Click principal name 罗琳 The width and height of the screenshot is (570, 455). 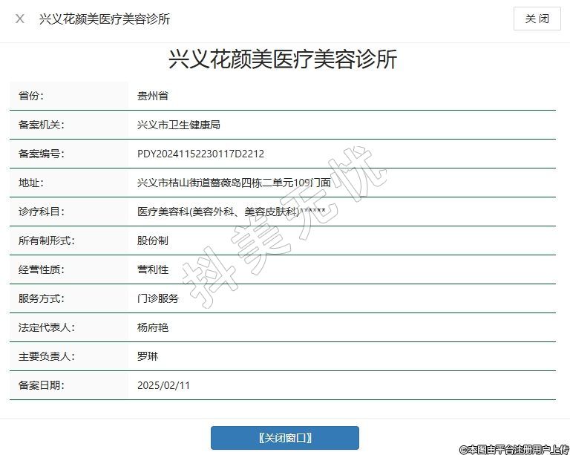[x=148, y=356]
